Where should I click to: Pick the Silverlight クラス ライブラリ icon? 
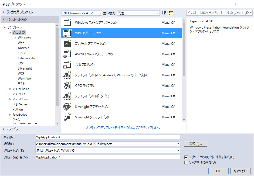pyautogui.click(x=67, y=117)
